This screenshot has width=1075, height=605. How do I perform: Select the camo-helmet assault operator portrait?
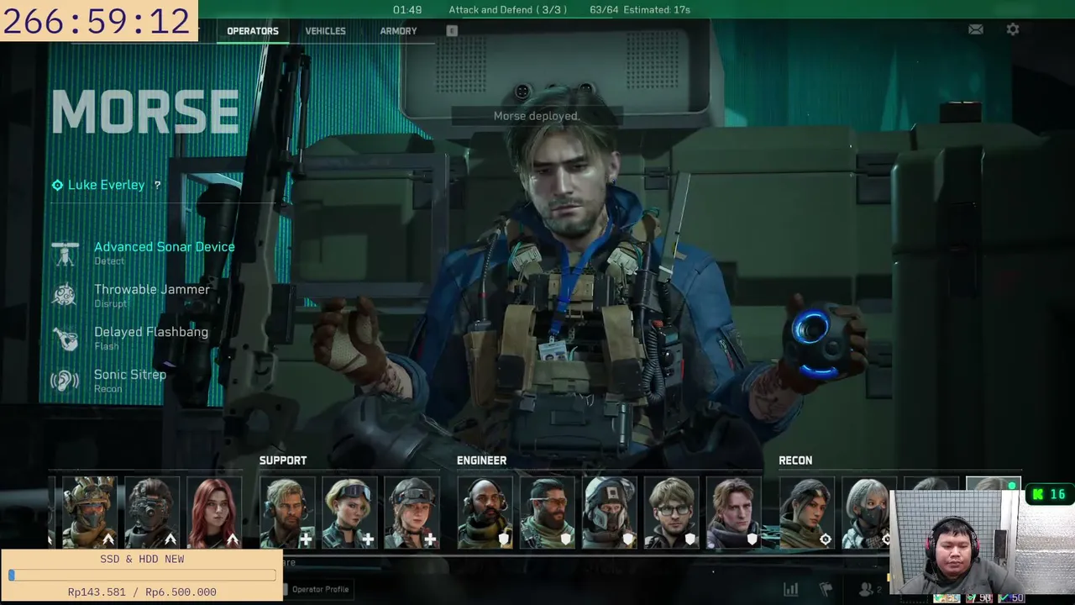coord(90,513)
